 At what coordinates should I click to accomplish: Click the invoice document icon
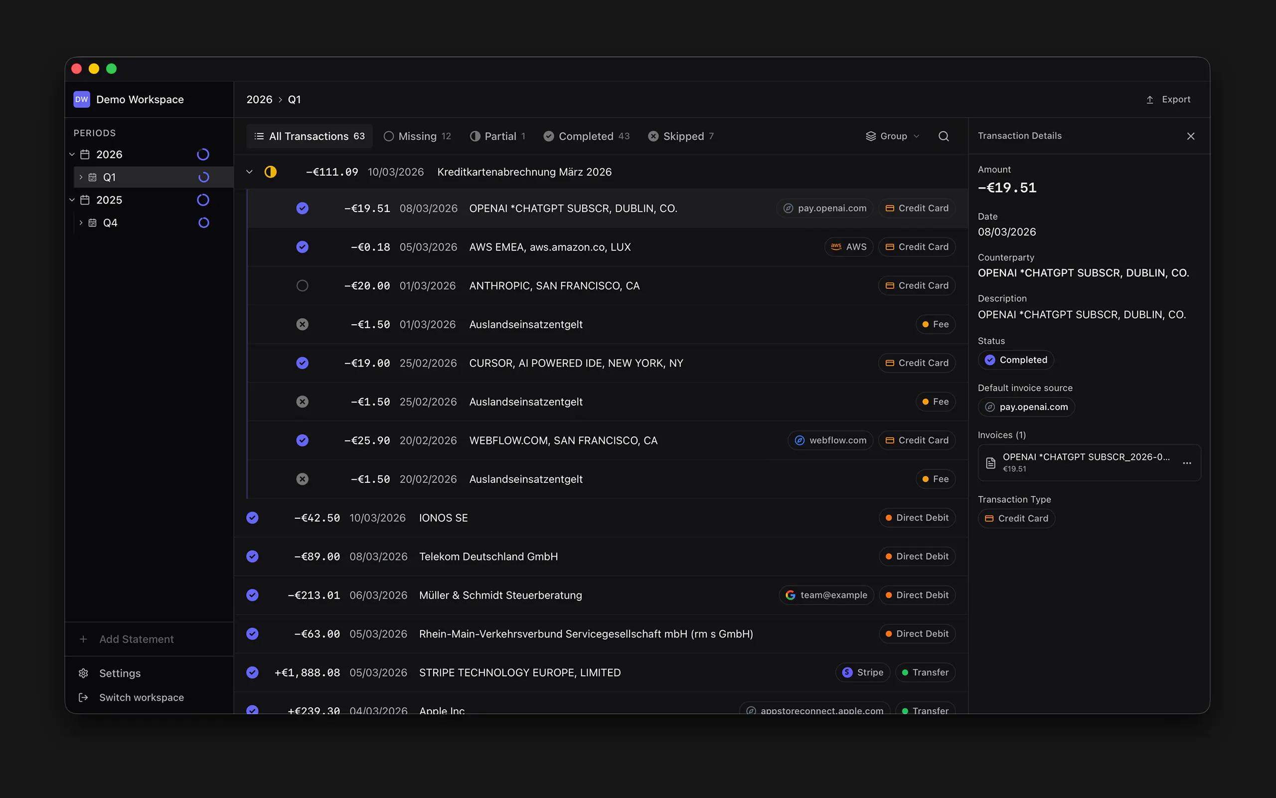991,463
